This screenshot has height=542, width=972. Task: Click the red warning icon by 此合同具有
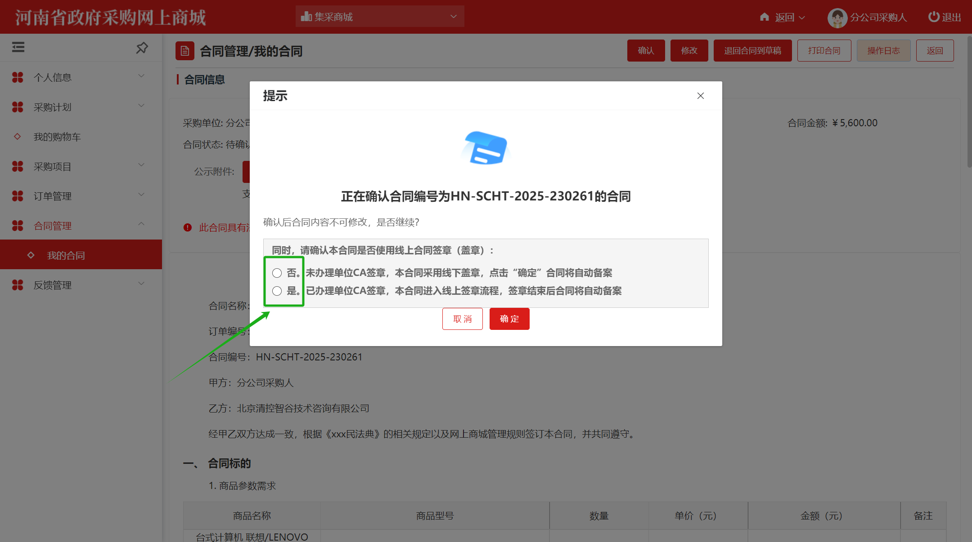(188, 227)
